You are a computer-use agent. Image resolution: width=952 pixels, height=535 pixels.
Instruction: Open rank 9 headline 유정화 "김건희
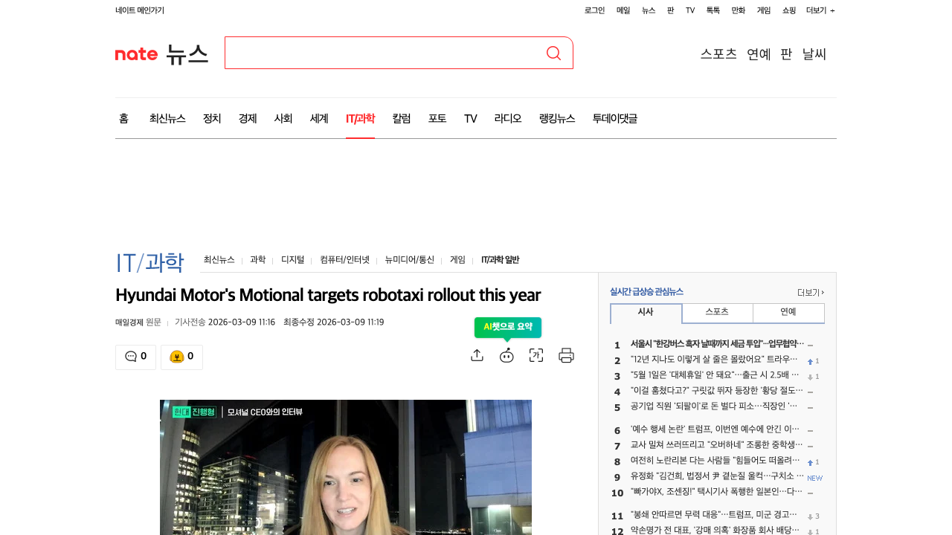(x=718, y=476)
